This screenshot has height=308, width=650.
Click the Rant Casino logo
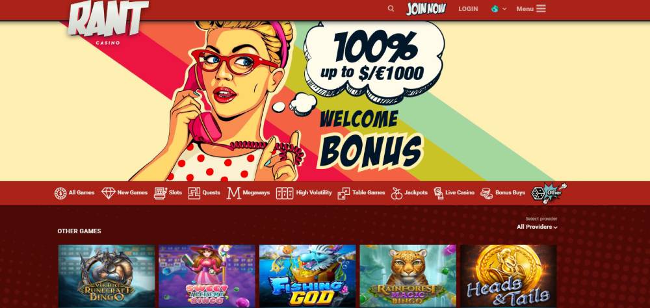(x=108, y=22)
